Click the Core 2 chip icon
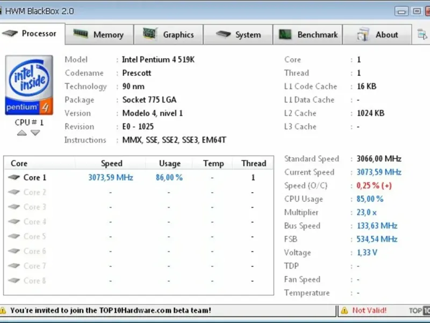Screen dimensions: 430x323 click(14, 192)
